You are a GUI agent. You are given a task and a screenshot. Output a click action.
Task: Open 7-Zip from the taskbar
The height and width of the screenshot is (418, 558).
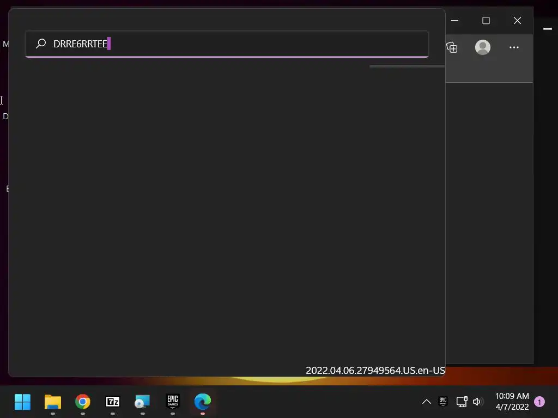click(112, 402)
